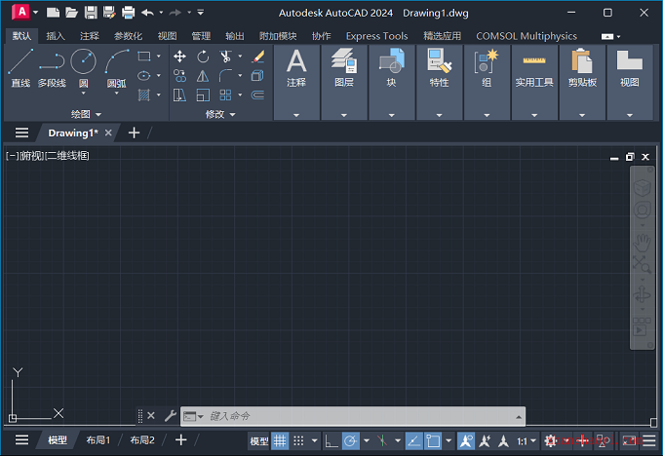Open the 实用工具 (Utilities) panel button
663x456 pixels.
534,82
